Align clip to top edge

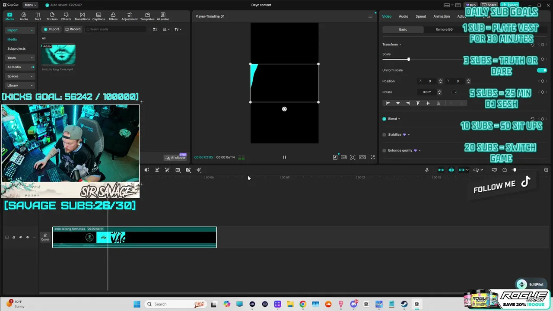click(x=418, y=103)
